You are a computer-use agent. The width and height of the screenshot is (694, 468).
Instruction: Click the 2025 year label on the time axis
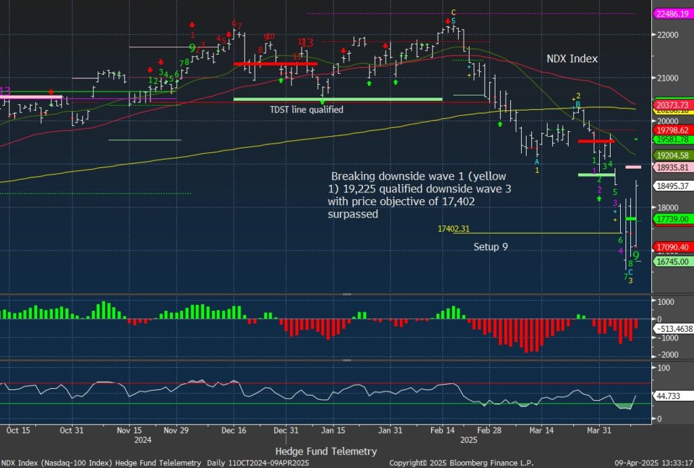469,440
